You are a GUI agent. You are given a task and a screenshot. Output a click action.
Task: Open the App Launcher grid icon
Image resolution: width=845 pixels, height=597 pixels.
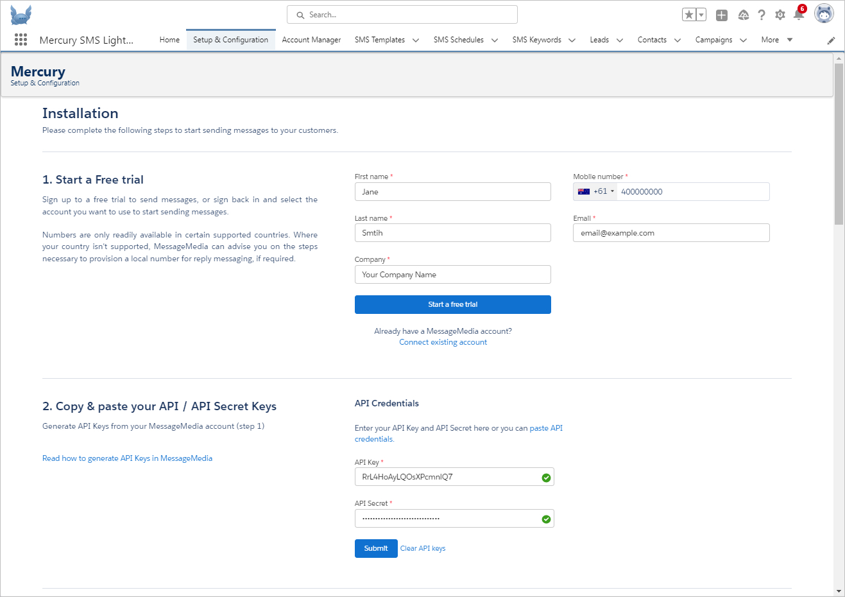[21, 40]
